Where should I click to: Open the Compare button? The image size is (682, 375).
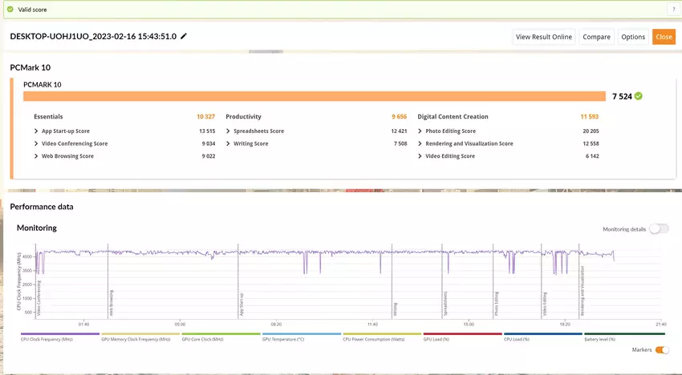coord(596,37)
